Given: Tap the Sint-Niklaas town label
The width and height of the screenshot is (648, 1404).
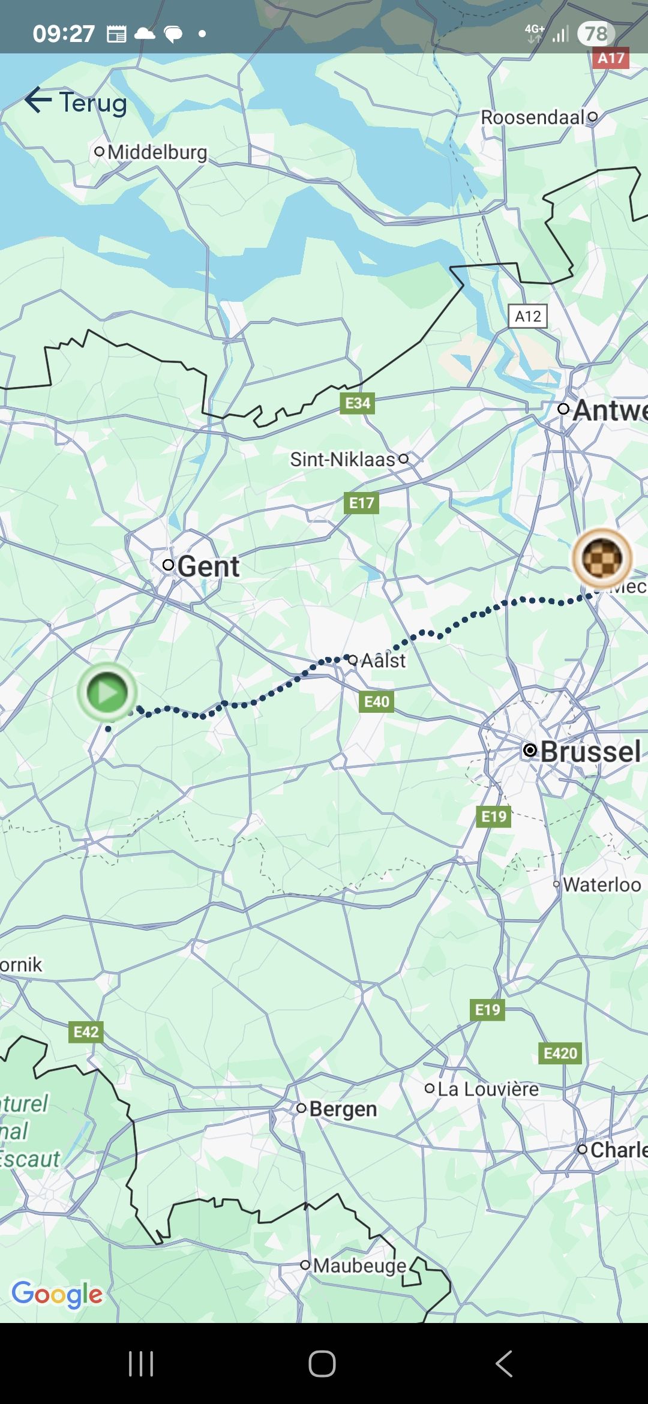Looking at the screenshot, I should [x=343, y=460].
